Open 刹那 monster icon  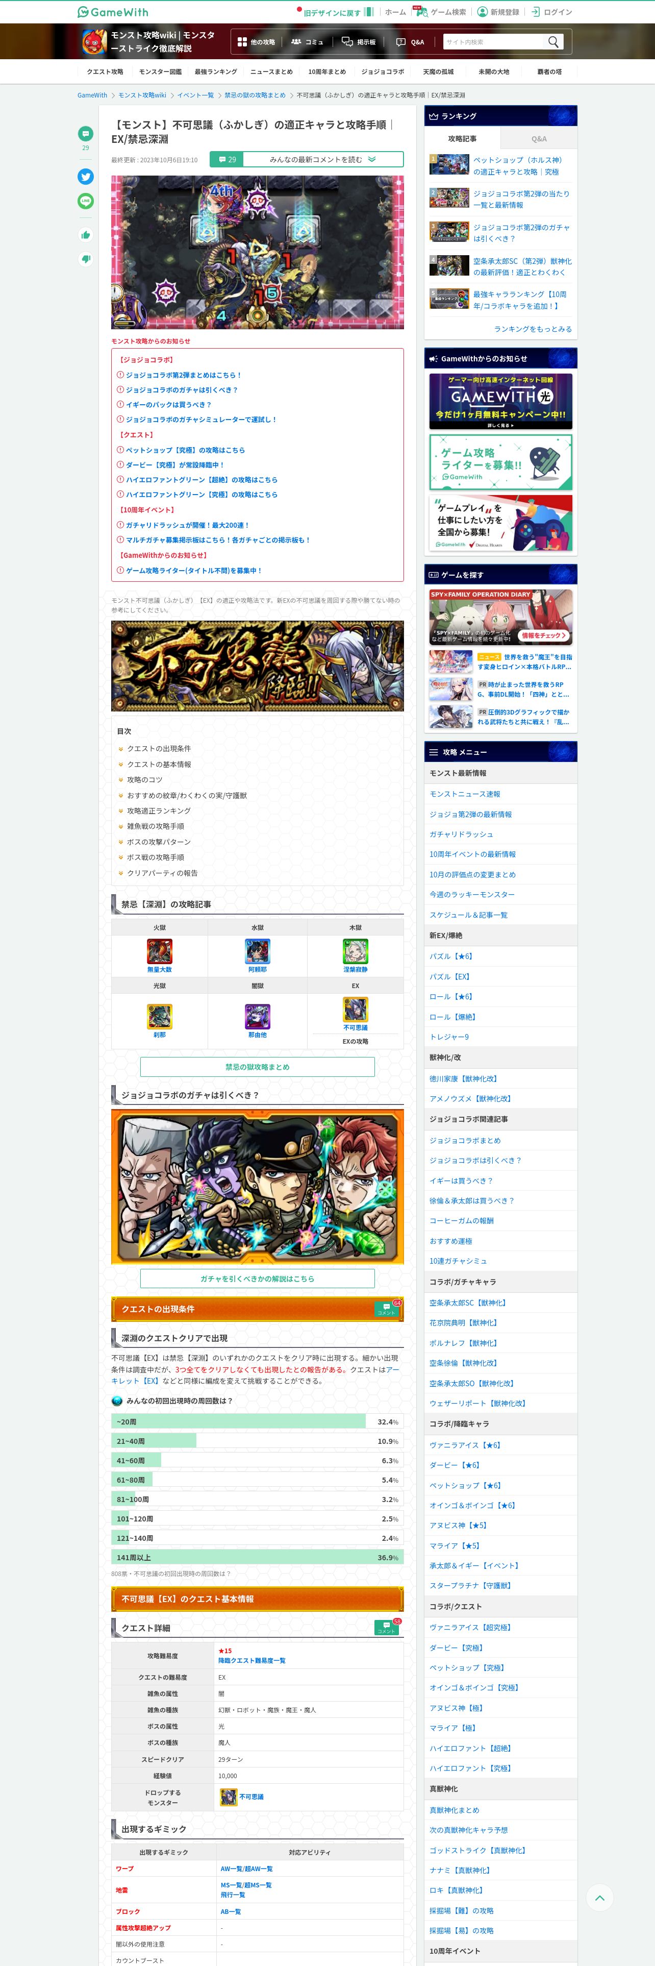[159, 1016]
